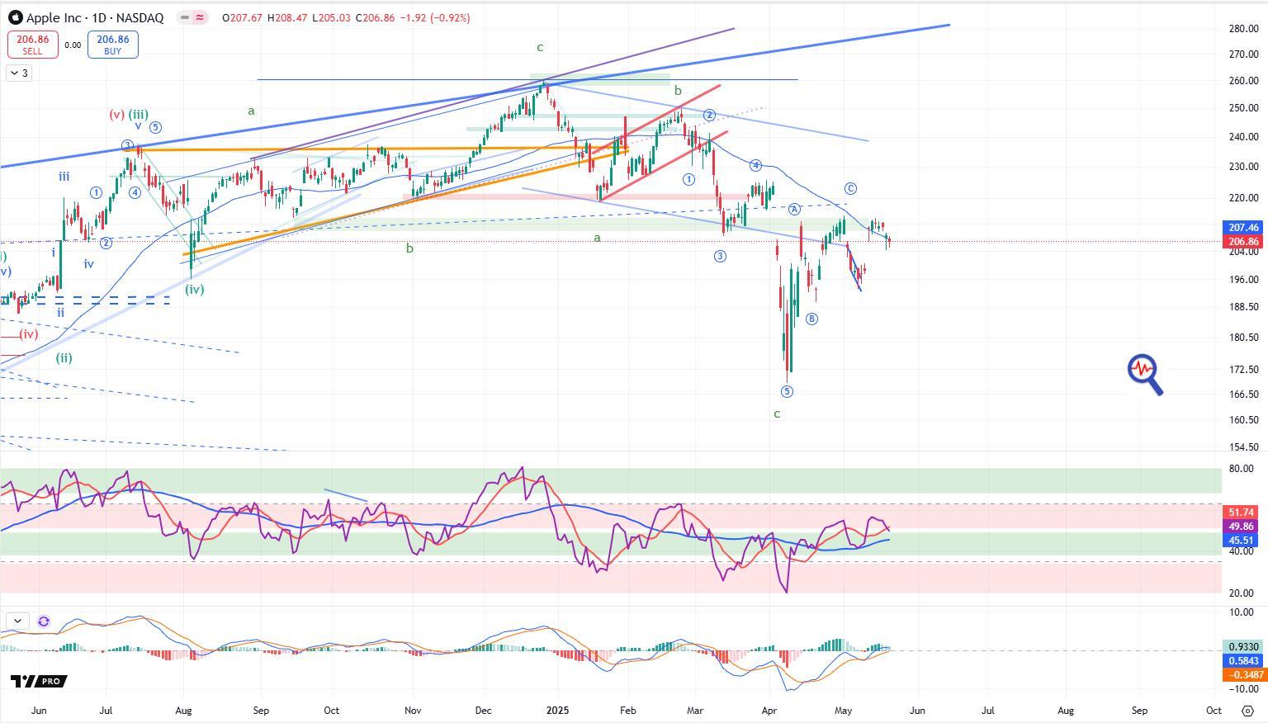Click the Dec label on time axis
This screenshot has height=723, width=1268.
coord(484,711)
